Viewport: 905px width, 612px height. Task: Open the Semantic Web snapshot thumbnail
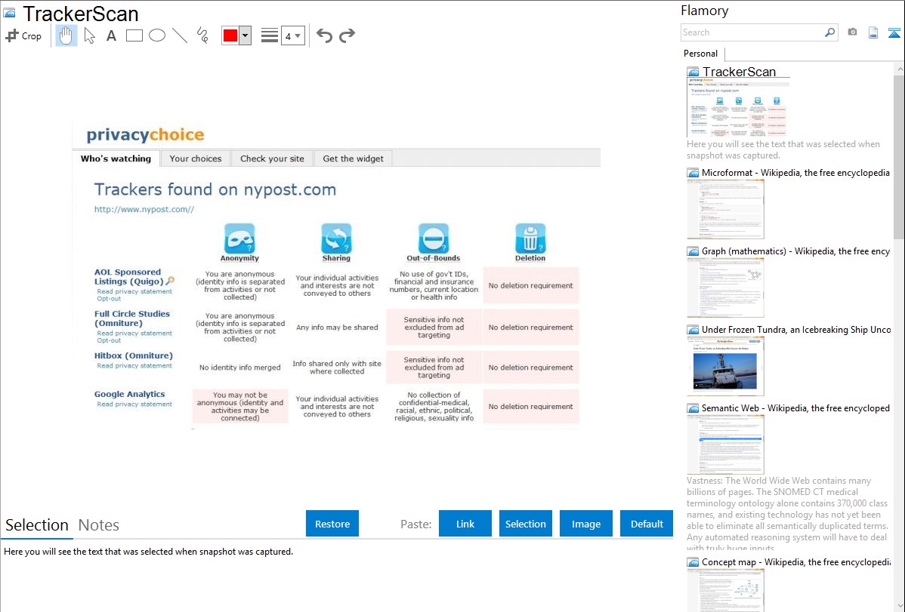pos(725,444)
